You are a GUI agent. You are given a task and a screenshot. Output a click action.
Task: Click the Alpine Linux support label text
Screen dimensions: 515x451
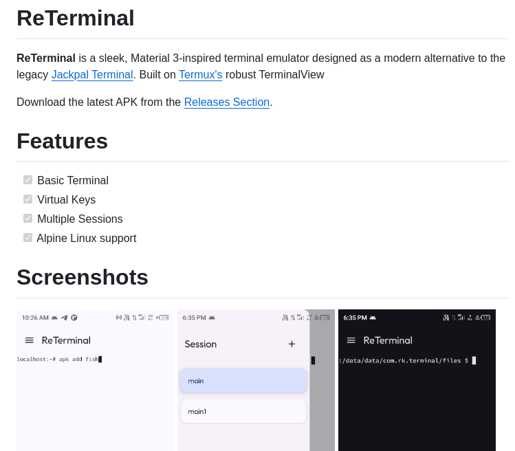[x=87, y=238]
